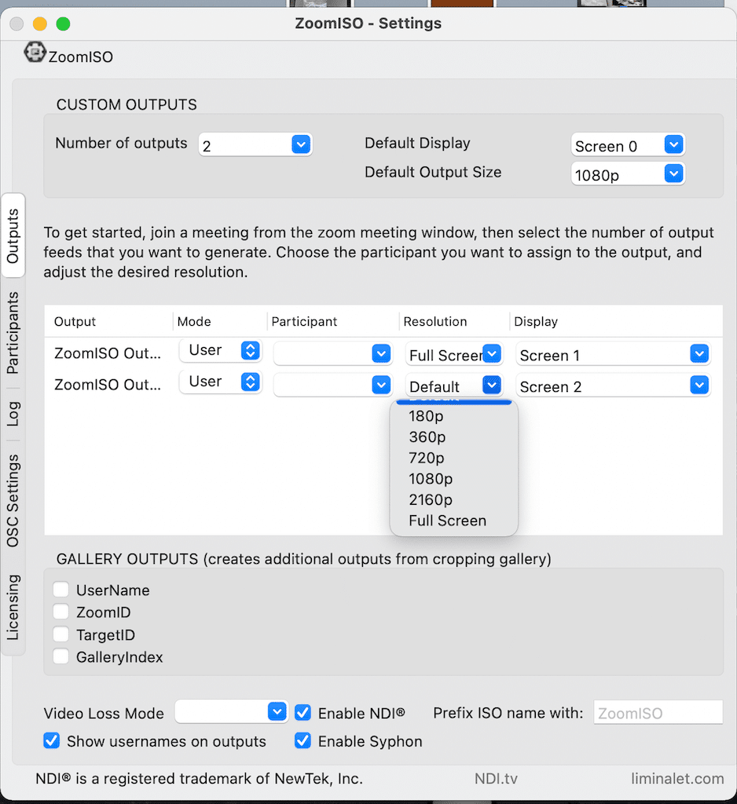Open the Licensing tab

pyautogui.click(x=13, y=607)
